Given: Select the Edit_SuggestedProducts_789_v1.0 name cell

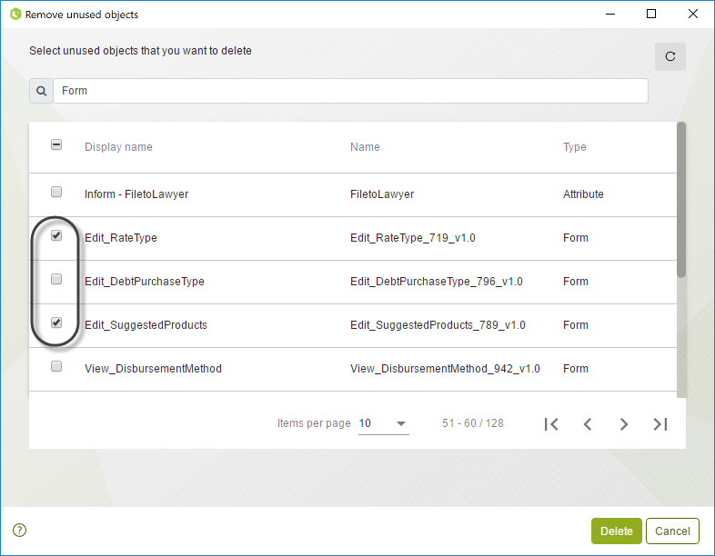Looking at the screenshot, I should coord(438,325).
